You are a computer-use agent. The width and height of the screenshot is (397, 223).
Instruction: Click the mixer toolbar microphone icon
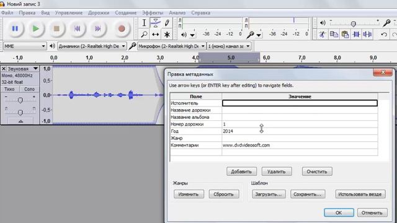(386, 23)
